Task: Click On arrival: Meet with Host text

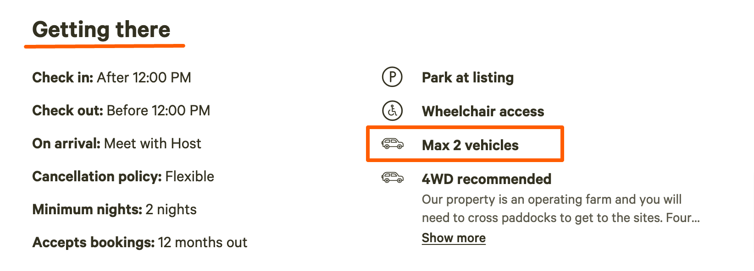Action: 116,144
